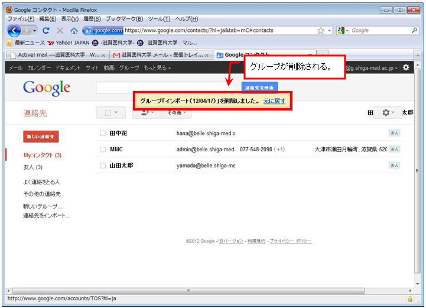This screenshot has height=308, width=426.
Task: Open the account @g.shiga-med.ac.jp dropdown
Action: tap(372, 68)
